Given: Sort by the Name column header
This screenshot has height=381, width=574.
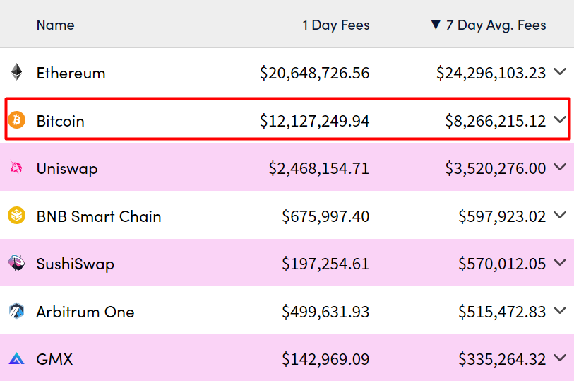Looking at the screenshot, I should coord(55,25).
